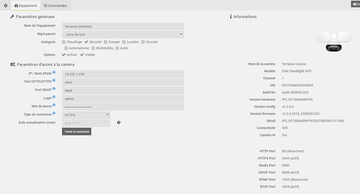360x194 pixels.
Task: Click the Paramètres d'accès gears icon
Action: coord(13,64)
